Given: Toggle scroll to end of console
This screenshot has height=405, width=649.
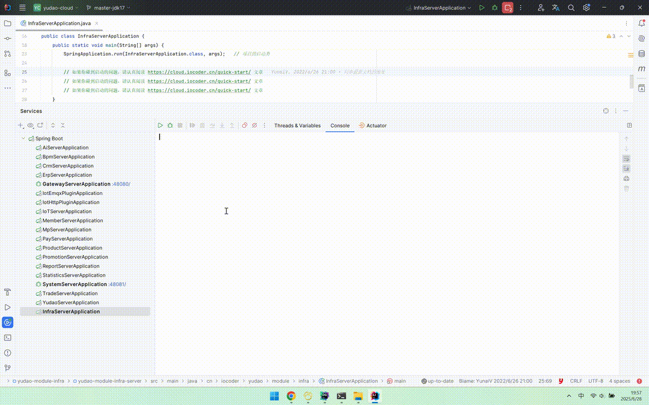Looking at the screenshot, I should click(626, 169).
